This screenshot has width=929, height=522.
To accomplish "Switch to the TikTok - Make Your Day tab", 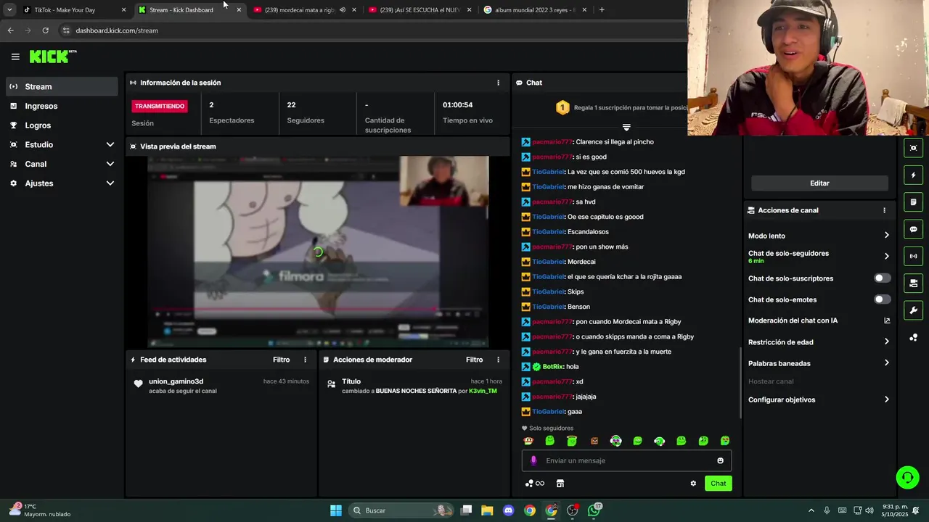I will pyautogui.click(x=65, y=9).
